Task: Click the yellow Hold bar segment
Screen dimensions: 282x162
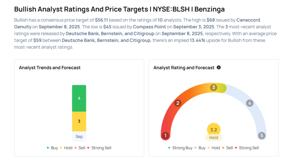Action: click(79, 121)
